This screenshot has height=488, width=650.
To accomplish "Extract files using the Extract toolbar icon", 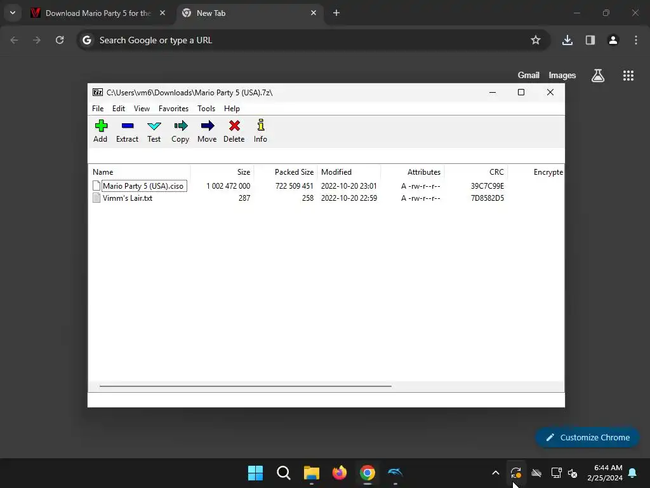I will 127,131.
